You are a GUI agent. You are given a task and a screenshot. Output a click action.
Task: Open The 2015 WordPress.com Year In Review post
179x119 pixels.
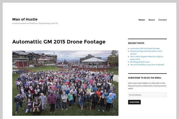(x=147, y=65)
